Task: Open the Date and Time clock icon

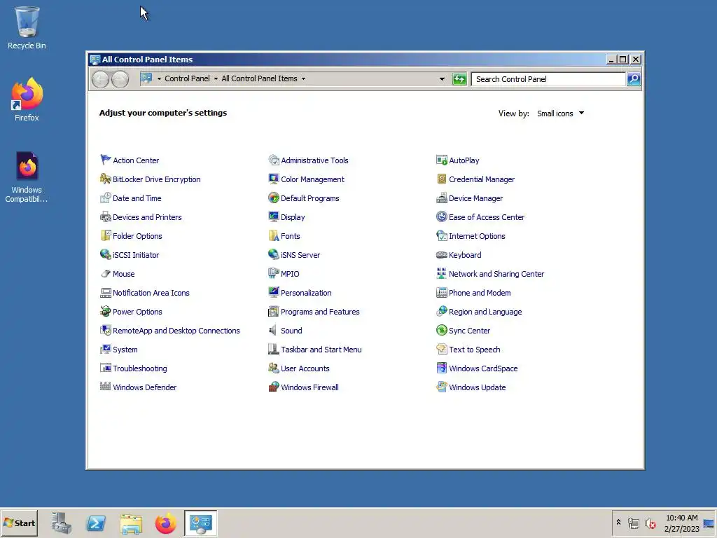Action: coord(106,198)
